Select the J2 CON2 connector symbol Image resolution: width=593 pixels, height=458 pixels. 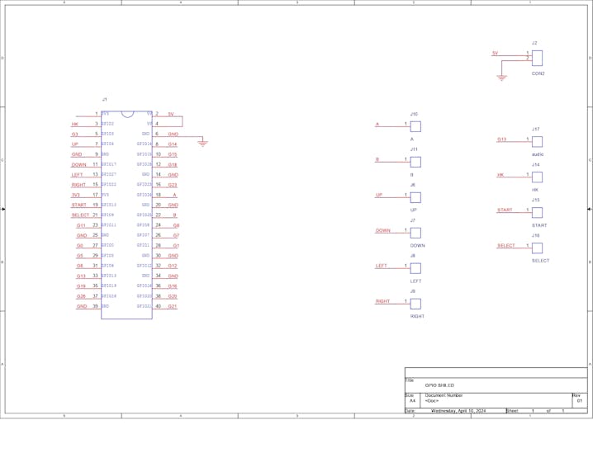pyautogui.click(x=537, y=59)
